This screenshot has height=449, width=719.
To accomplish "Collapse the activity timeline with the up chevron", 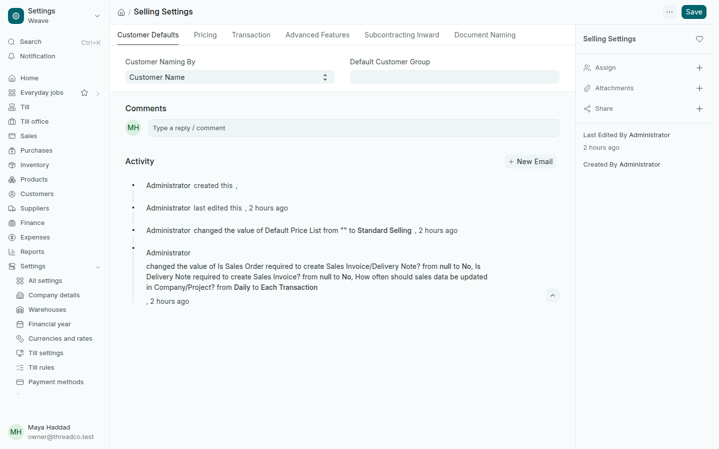I will (553, 295).
